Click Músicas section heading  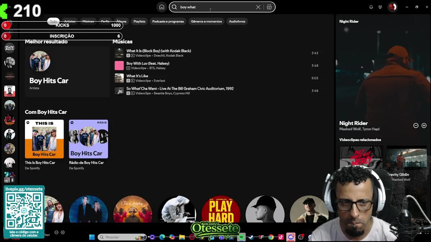coord(122,42)
